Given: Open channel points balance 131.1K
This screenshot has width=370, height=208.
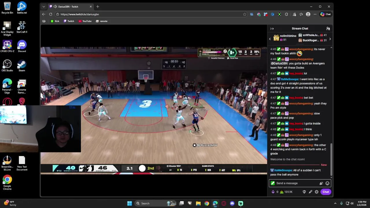Looking at the screenshot, I should [x=286, y=192].
